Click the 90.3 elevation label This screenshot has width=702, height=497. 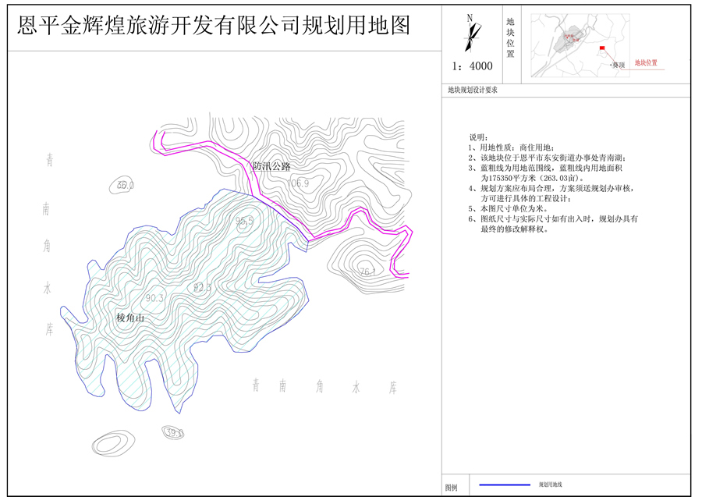pyautogui.click(x=154, y=298)
